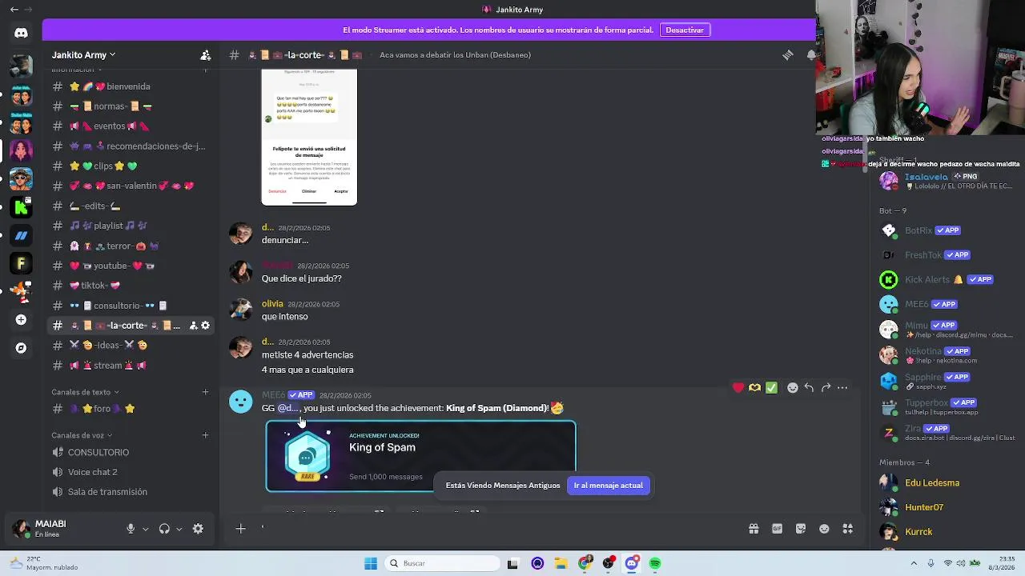Open gift Nitro icon in message bar
1025x576 pixels.
tap(754, 529)
